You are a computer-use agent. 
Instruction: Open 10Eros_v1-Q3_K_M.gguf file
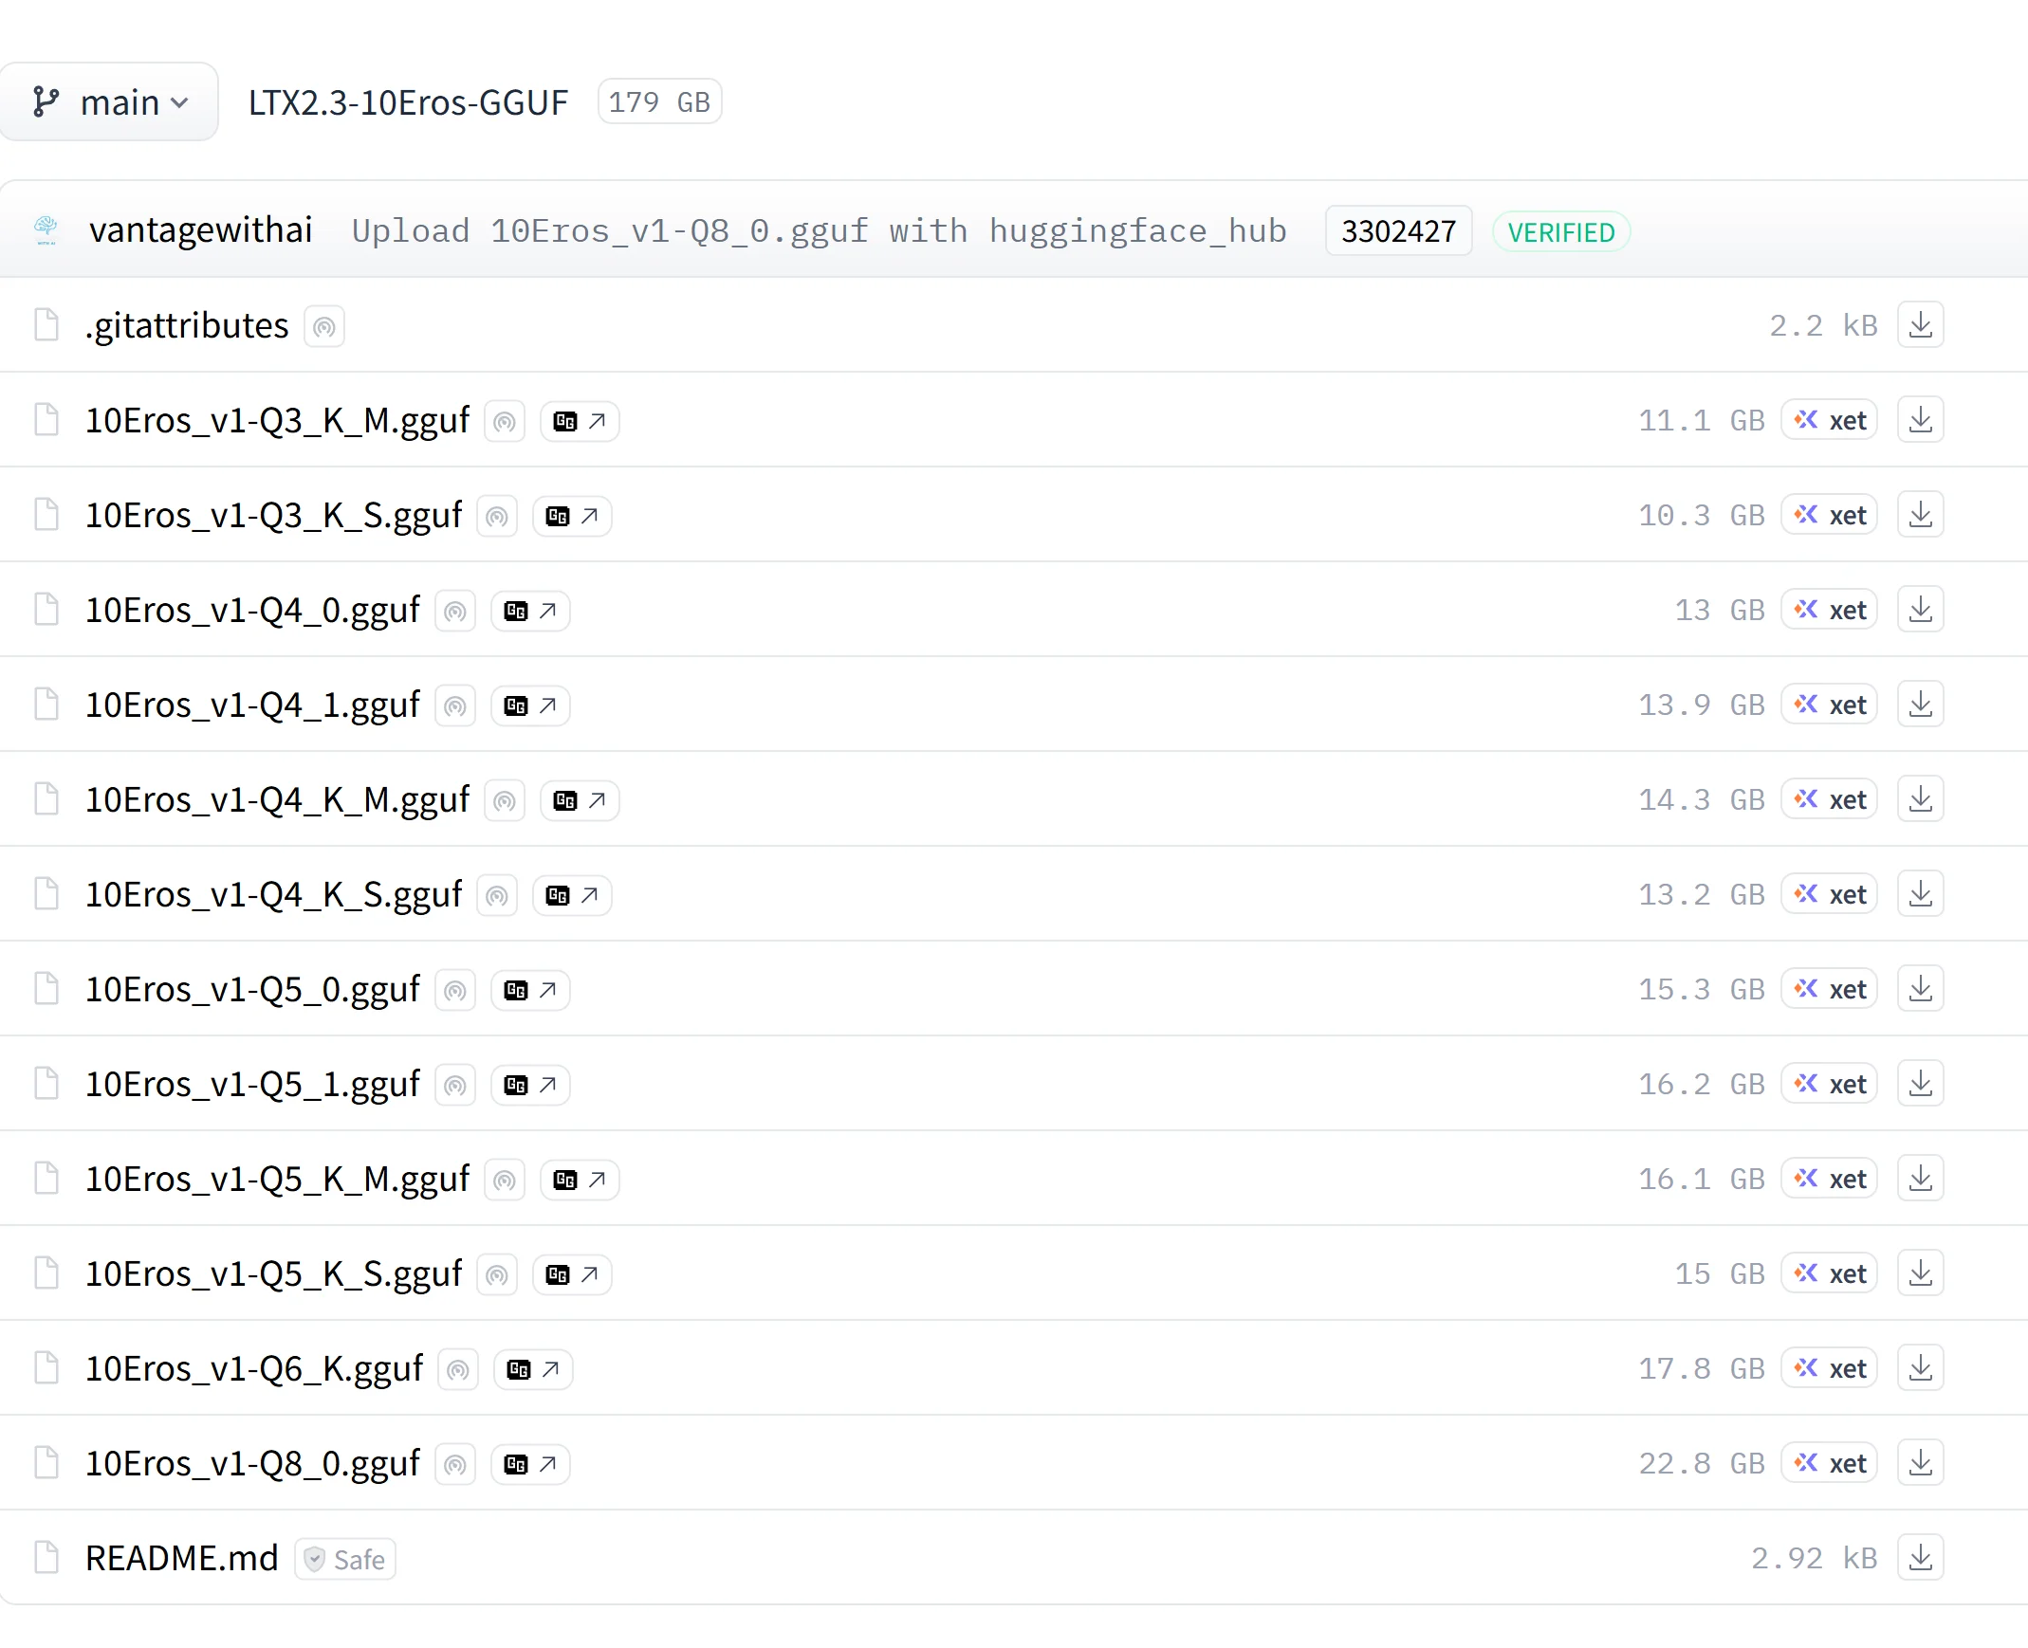pos(277,421)
